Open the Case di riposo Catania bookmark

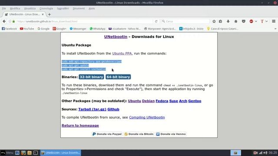[222, 29]
